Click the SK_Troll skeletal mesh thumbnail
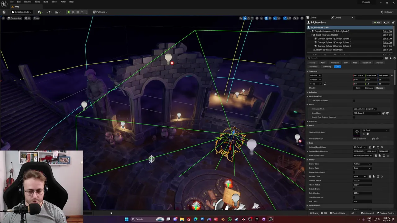The width and height of the screenshot is (397, 223). [357, 133]
